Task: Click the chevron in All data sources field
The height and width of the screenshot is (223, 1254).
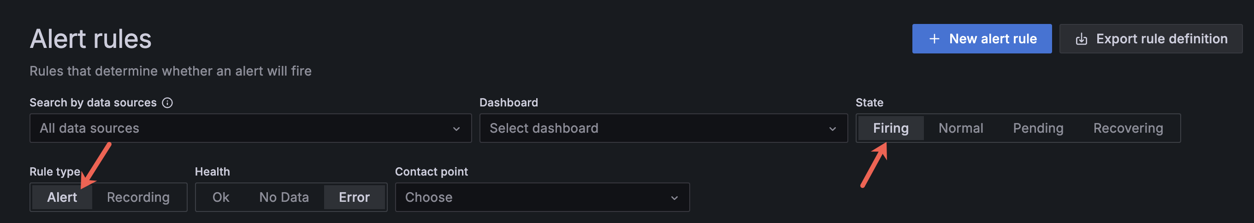Action: (x=456, y=129)
